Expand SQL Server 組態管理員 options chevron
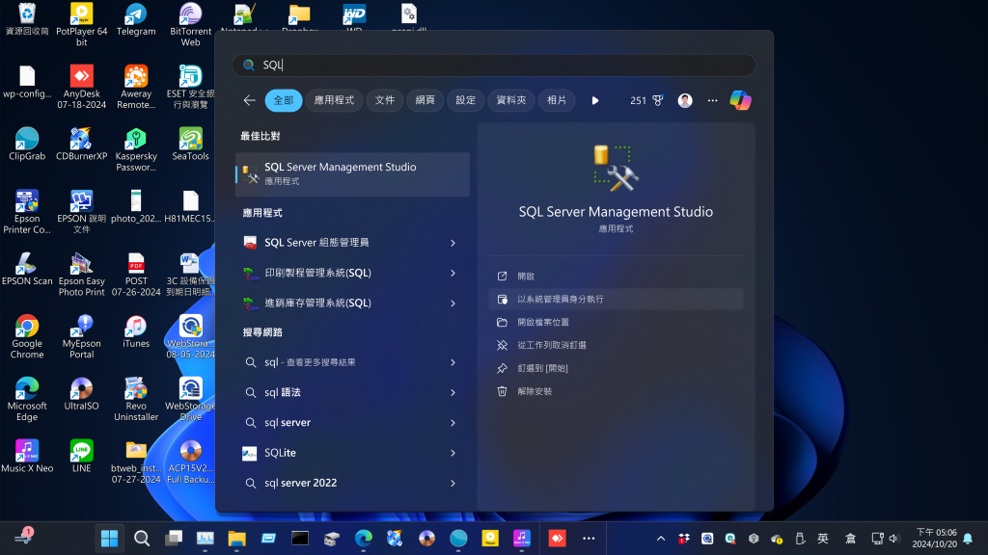The width and height of the screenshot is (988, 555). tap(453, 243)
